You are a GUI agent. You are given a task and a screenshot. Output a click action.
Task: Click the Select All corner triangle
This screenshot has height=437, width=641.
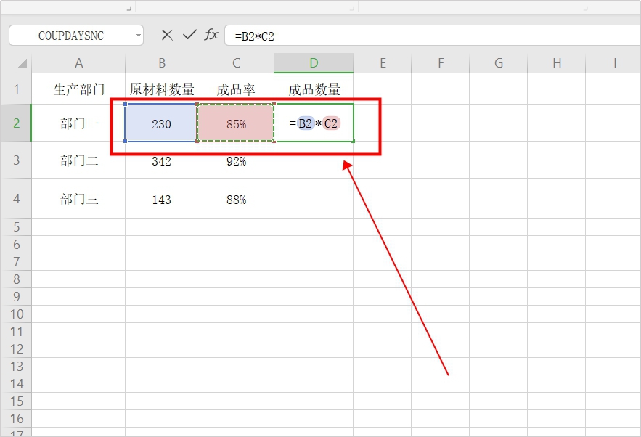click(x=22, y=63)
